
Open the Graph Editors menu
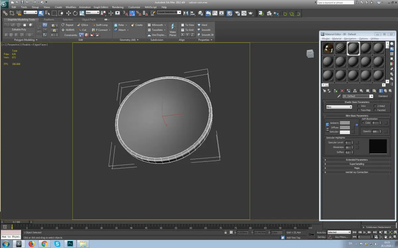101,7
